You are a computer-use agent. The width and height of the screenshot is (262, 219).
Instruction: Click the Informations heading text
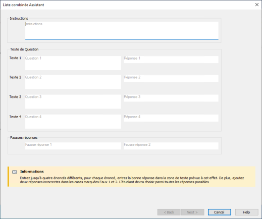coord(32,172)
